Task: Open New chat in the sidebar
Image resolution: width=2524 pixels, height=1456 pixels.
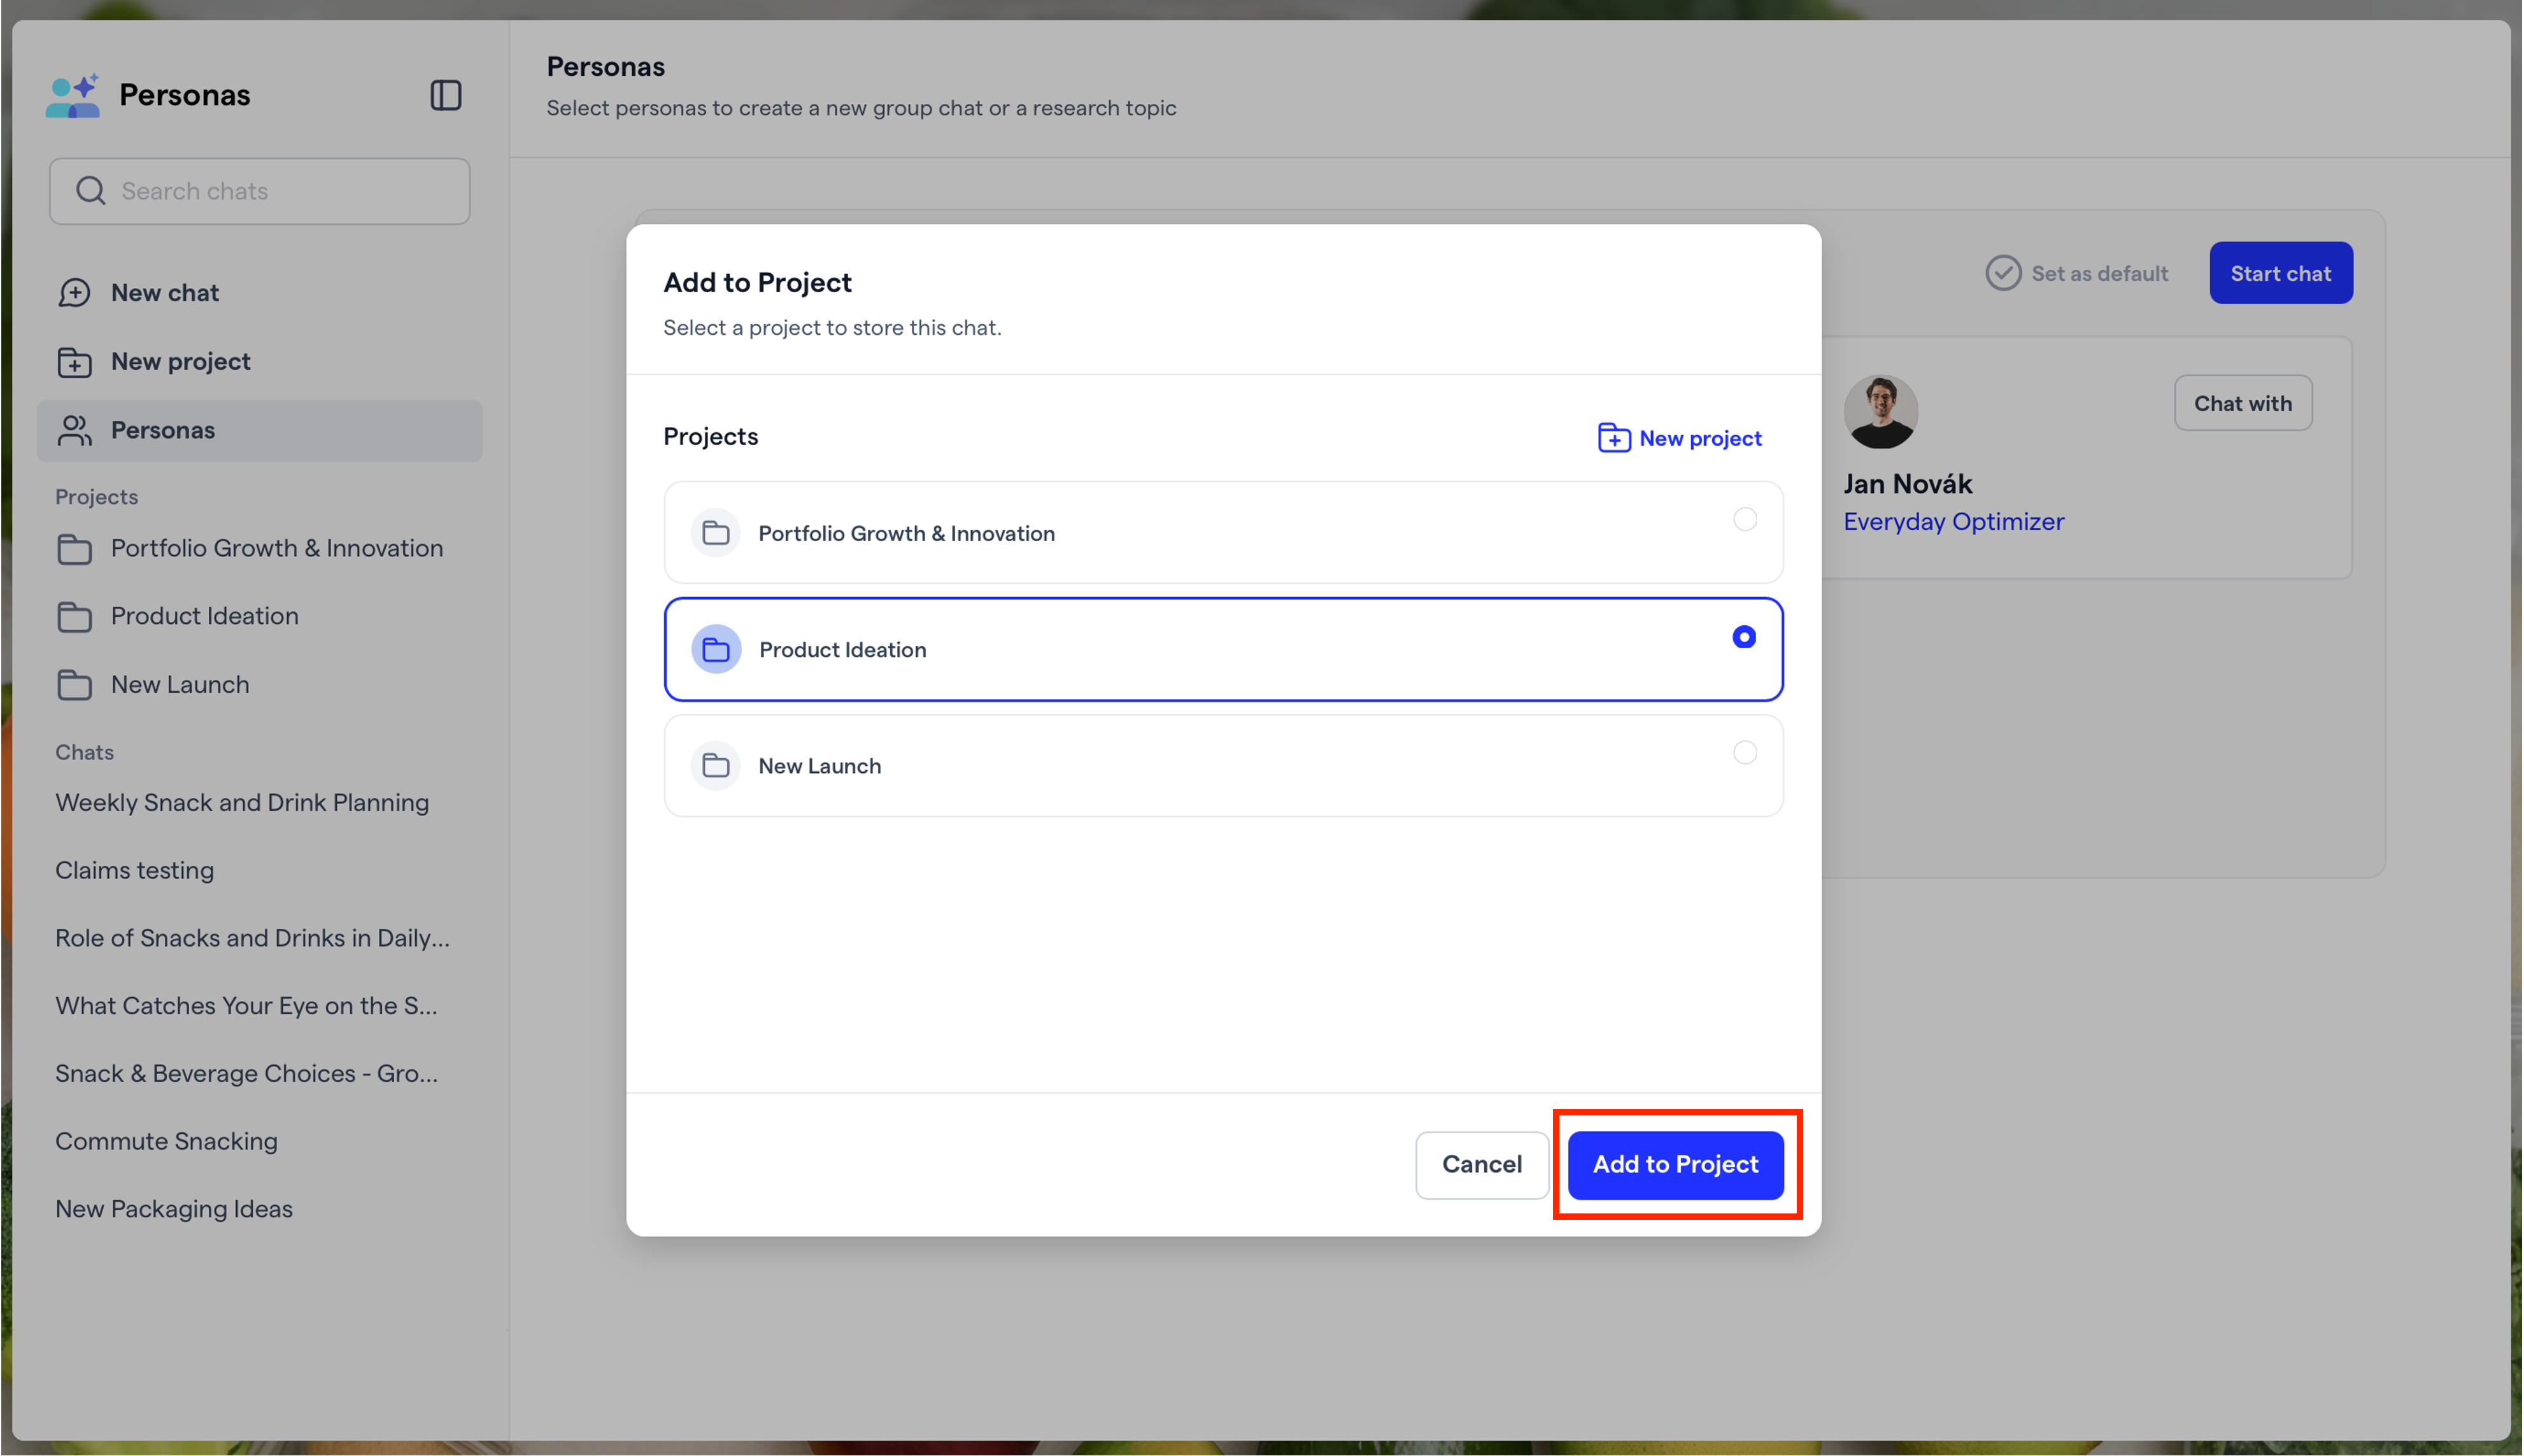Action: pos(260,293)
